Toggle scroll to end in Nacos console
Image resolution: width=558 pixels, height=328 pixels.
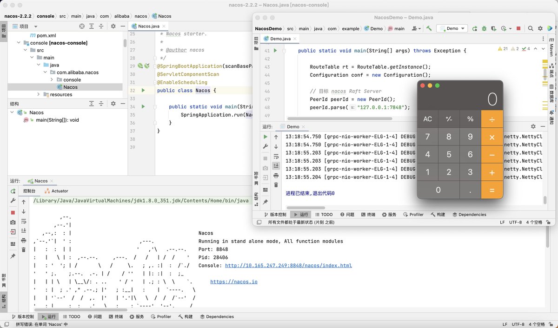coord(24,231)
